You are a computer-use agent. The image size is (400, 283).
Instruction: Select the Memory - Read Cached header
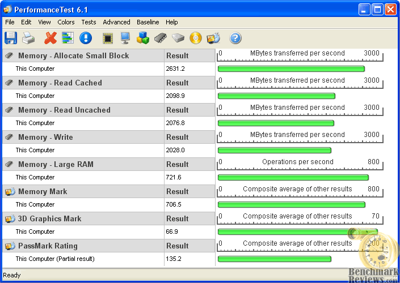(60, 83)
